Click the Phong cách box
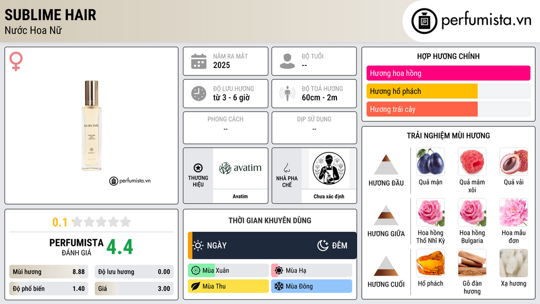 pos(226,128)
